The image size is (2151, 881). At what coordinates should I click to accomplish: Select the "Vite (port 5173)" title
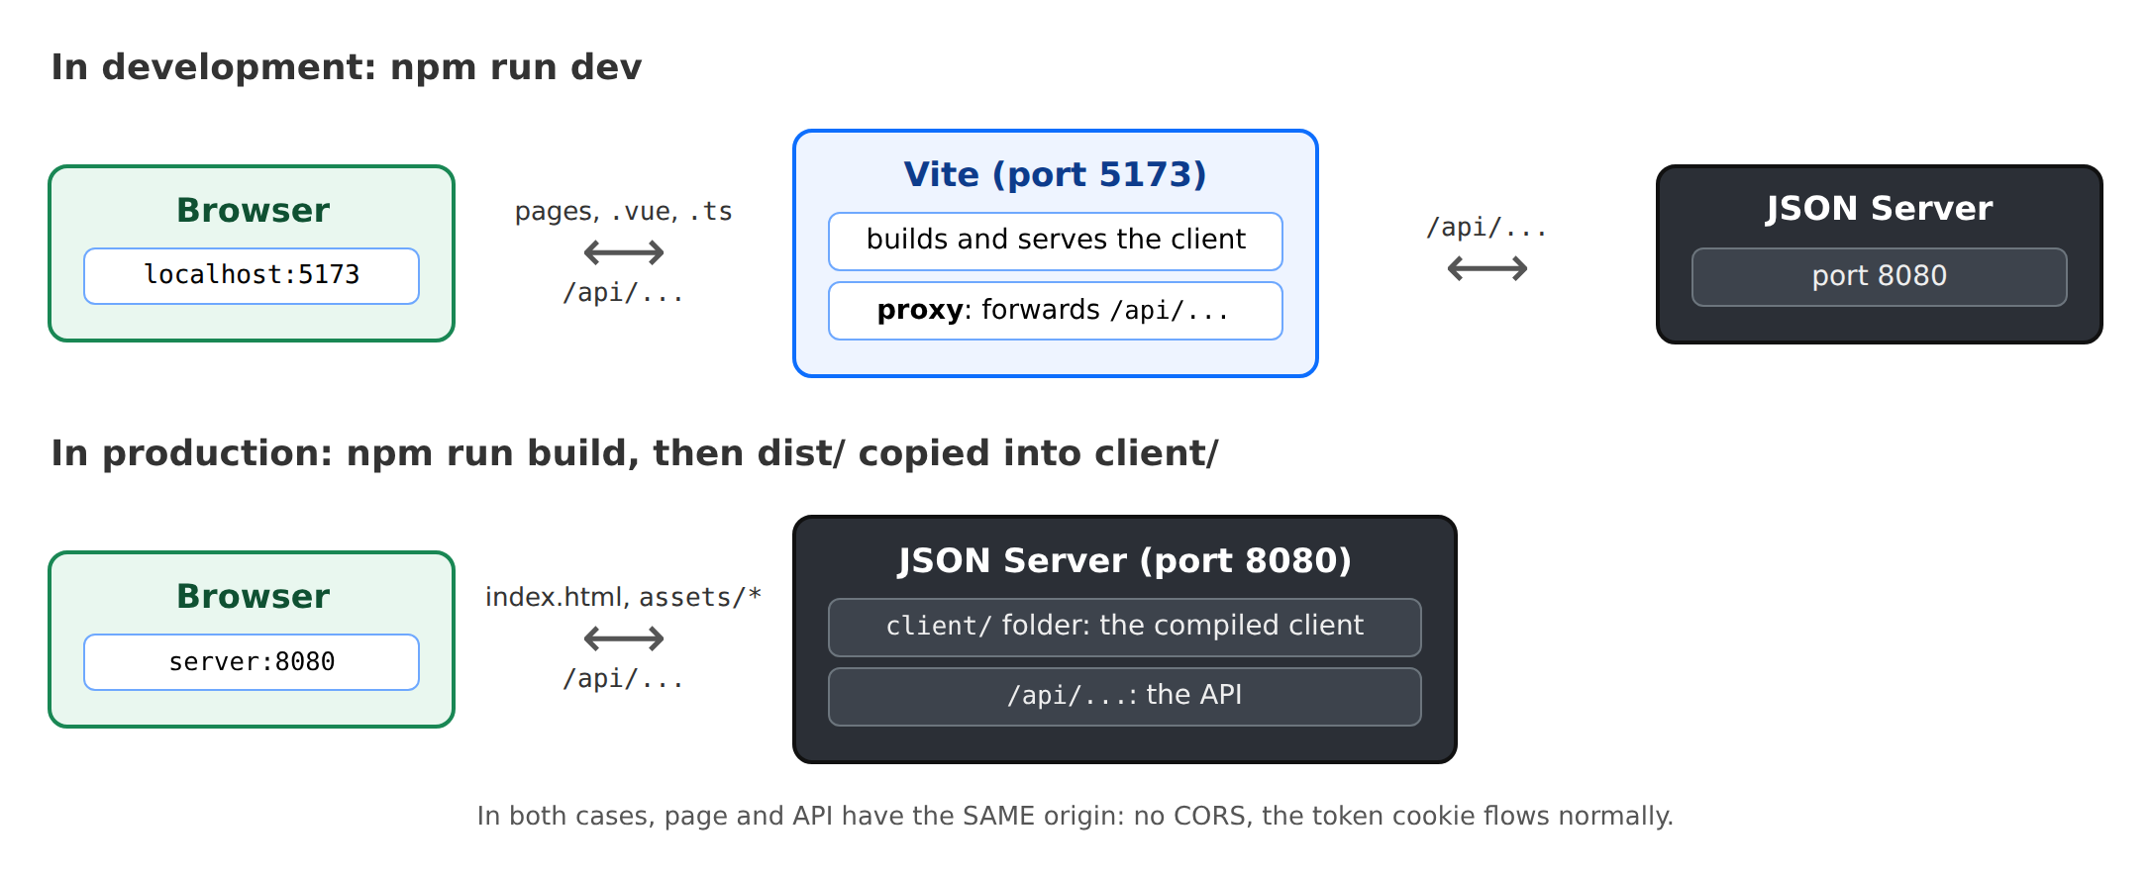(1055, 174)
